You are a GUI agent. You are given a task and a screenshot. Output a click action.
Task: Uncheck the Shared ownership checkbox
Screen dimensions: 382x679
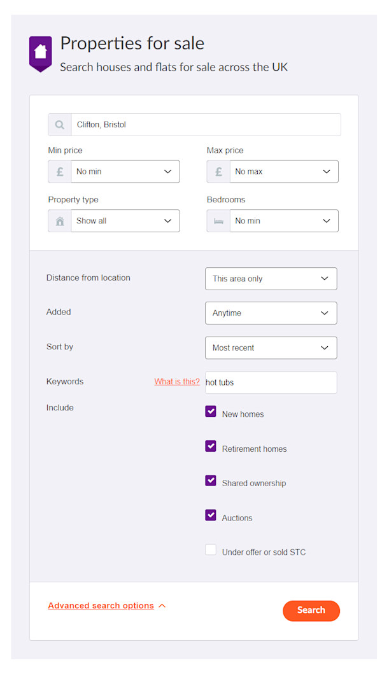click(211, 480)
